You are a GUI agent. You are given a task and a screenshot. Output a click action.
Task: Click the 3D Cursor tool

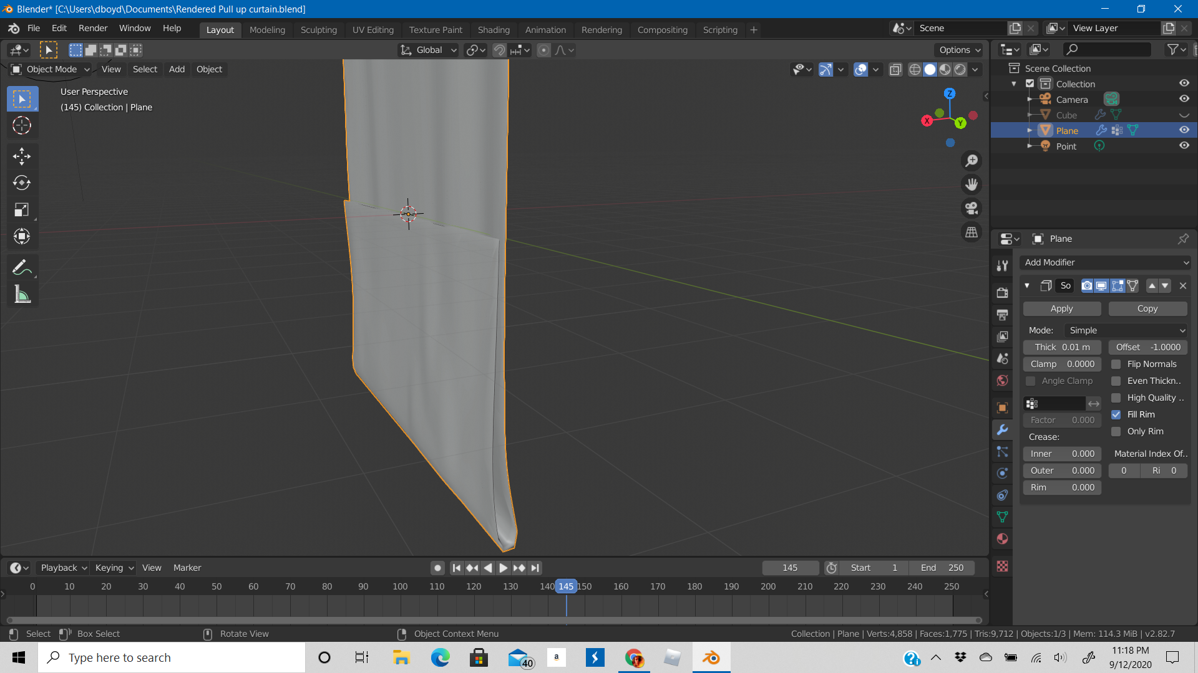pyautogui.click(x=22, y=126)
